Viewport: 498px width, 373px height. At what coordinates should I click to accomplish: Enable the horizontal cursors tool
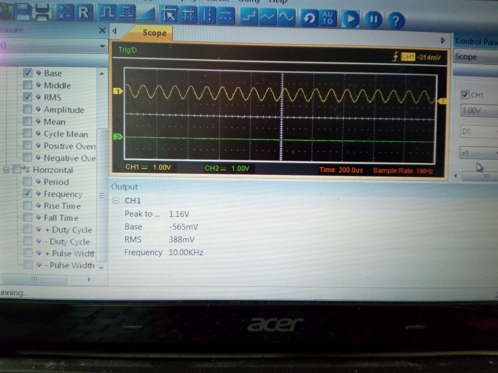(226, 16)
